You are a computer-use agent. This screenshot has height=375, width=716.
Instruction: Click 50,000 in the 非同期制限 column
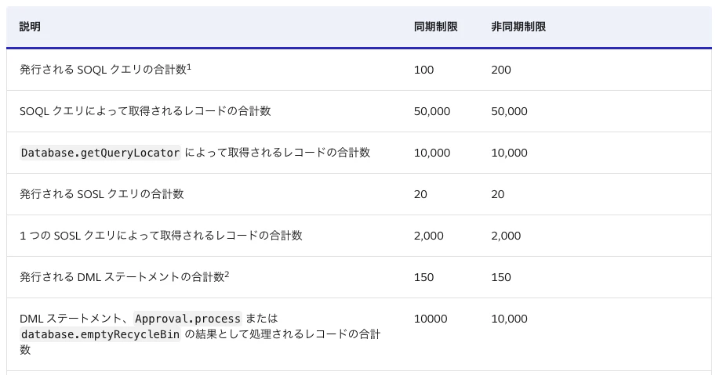[509, 111]
